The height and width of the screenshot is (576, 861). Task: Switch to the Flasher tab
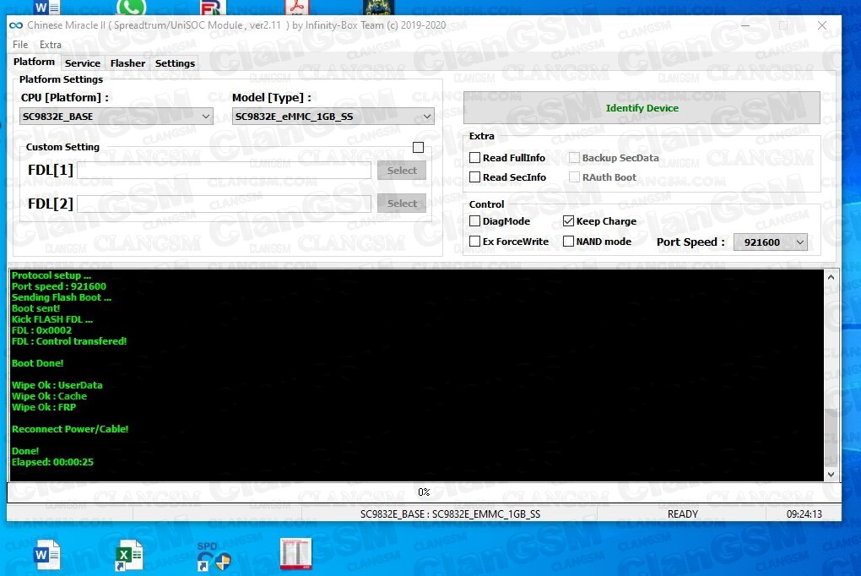127,63
